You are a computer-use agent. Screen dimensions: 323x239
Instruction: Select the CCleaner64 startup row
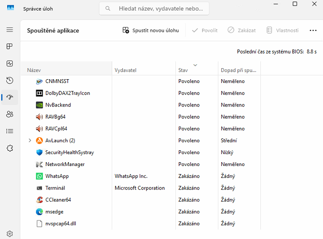[58, 200]
